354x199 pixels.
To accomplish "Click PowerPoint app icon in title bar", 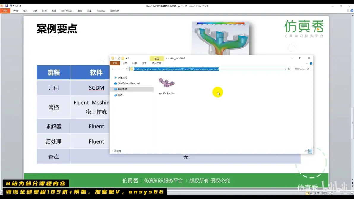I will coord(2,6).
